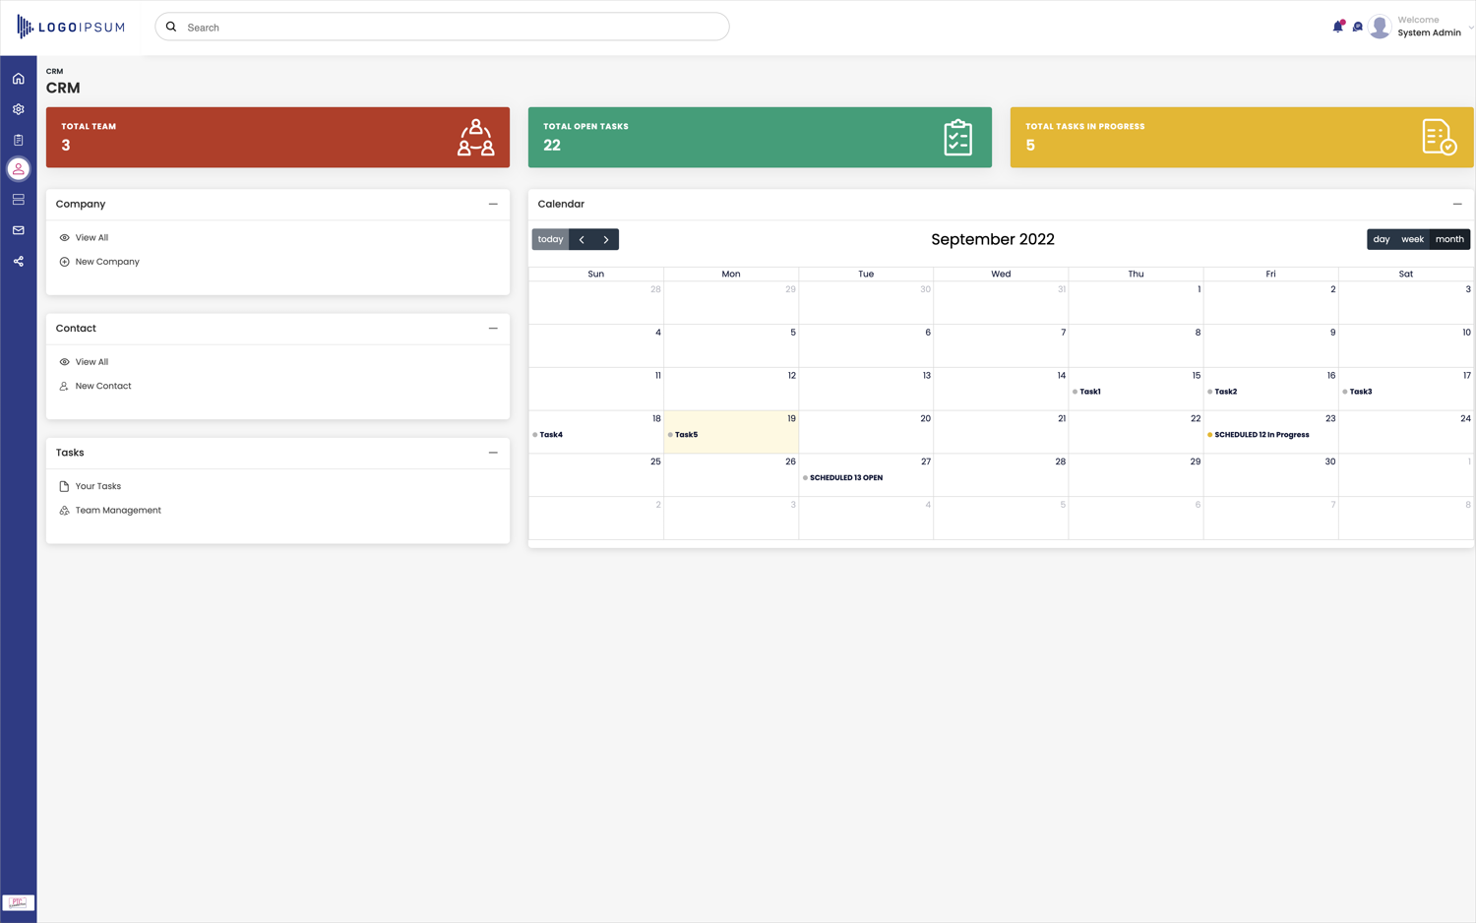Go to previous month with left chevron

tap(582, 239)
